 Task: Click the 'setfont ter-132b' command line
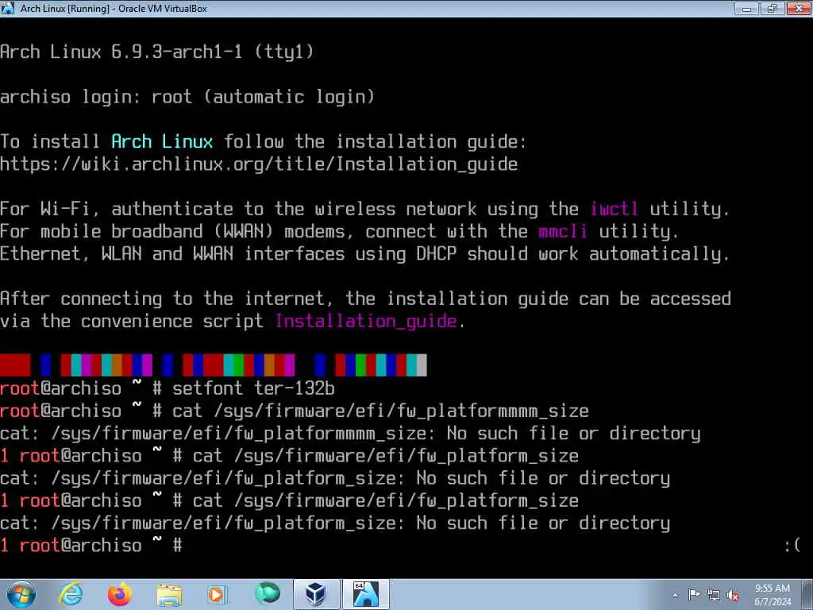tap(168, 388)
